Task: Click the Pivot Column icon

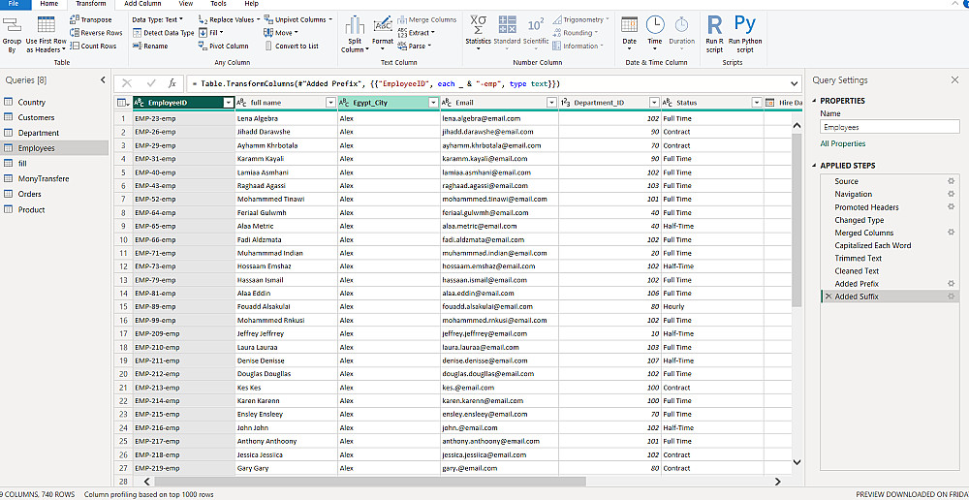Action: pyautogui.click(x=203, y=46)
